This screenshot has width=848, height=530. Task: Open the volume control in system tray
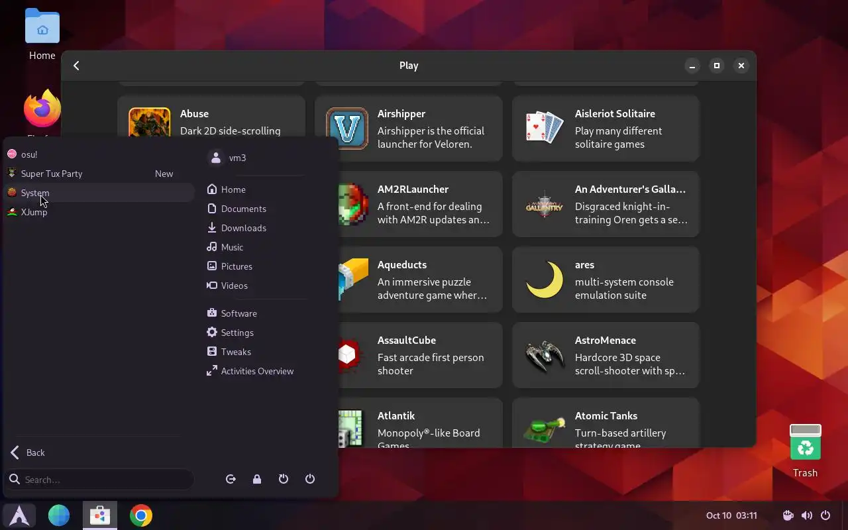click(806, 515)
